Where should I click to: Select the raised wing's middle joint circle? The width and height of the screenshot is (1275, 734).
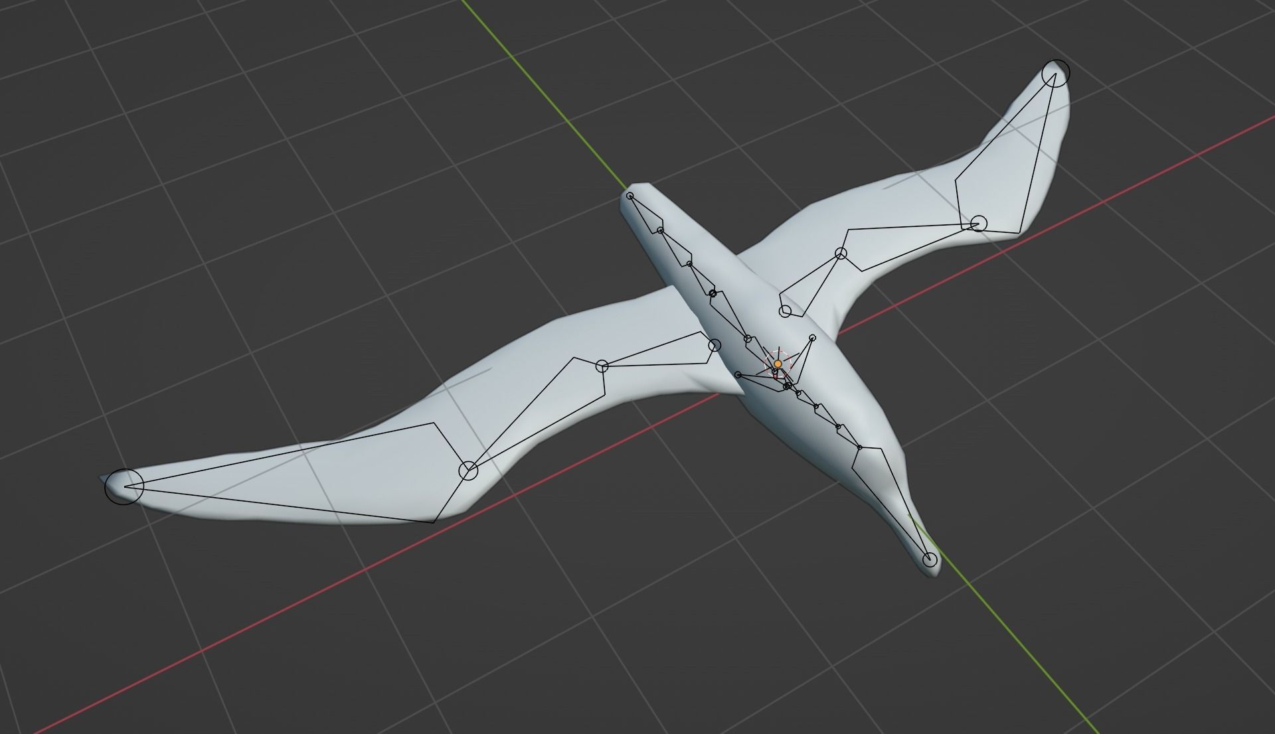pyautogui.click(x=841, y=254)
